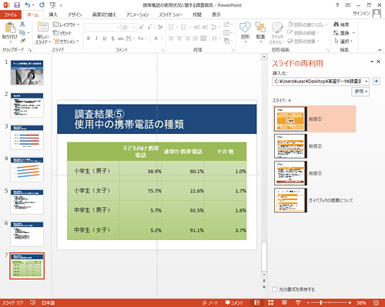Toggle the Notes (ノート) pane
The width and height of the screenshot is (385, 307).
click(x=210, y=302)
